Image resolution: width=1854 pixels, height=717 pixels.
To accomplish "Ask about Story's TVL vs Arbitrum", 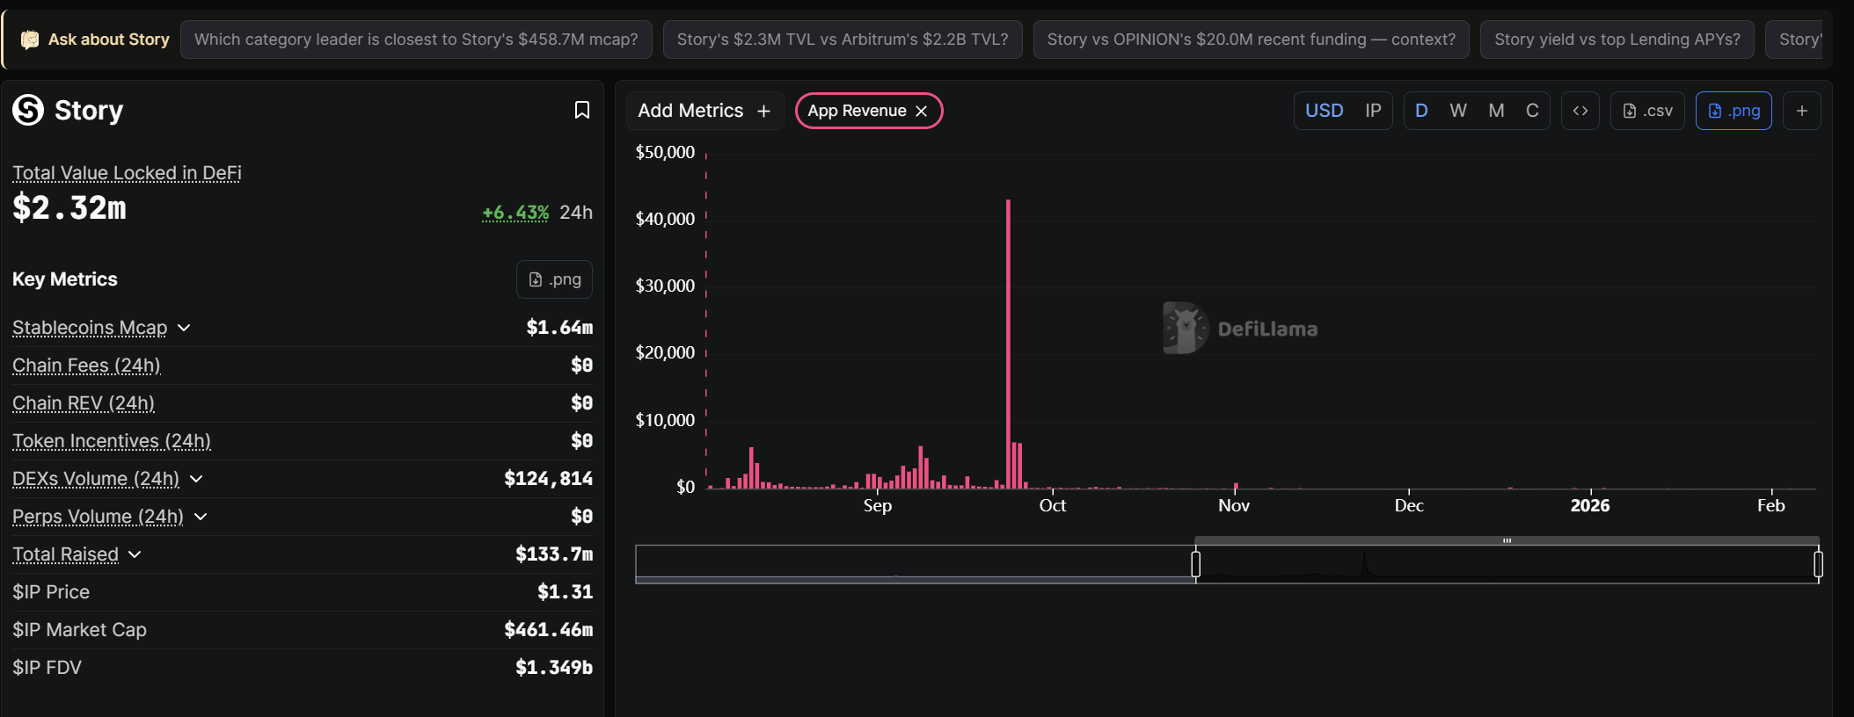I will tap(842, 40).
